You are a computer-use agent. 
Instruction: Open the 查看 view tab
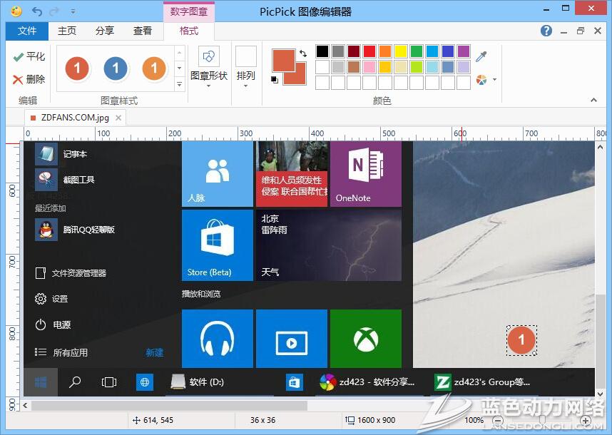[143, 31]
